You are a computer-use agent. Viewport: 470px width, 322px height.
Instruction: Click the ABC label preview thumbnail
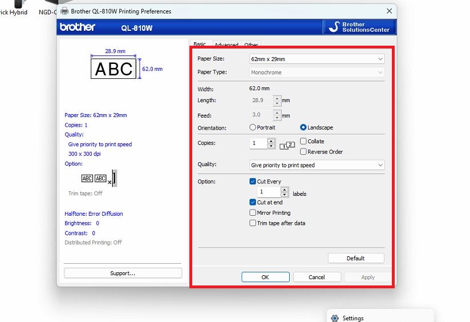(x=114, y=69)
